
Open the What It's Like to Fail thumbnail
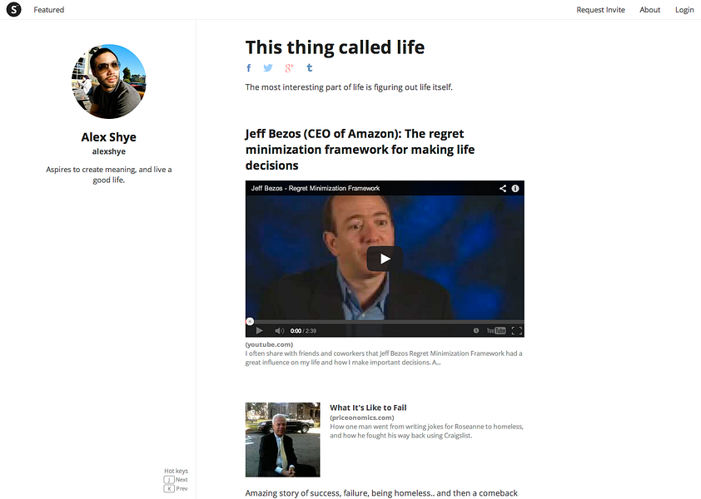[x=282, y=440]
